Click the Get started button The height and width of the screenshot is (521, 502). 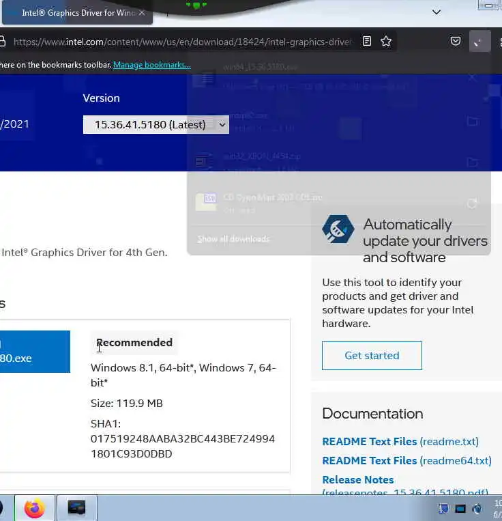(372, 356)
